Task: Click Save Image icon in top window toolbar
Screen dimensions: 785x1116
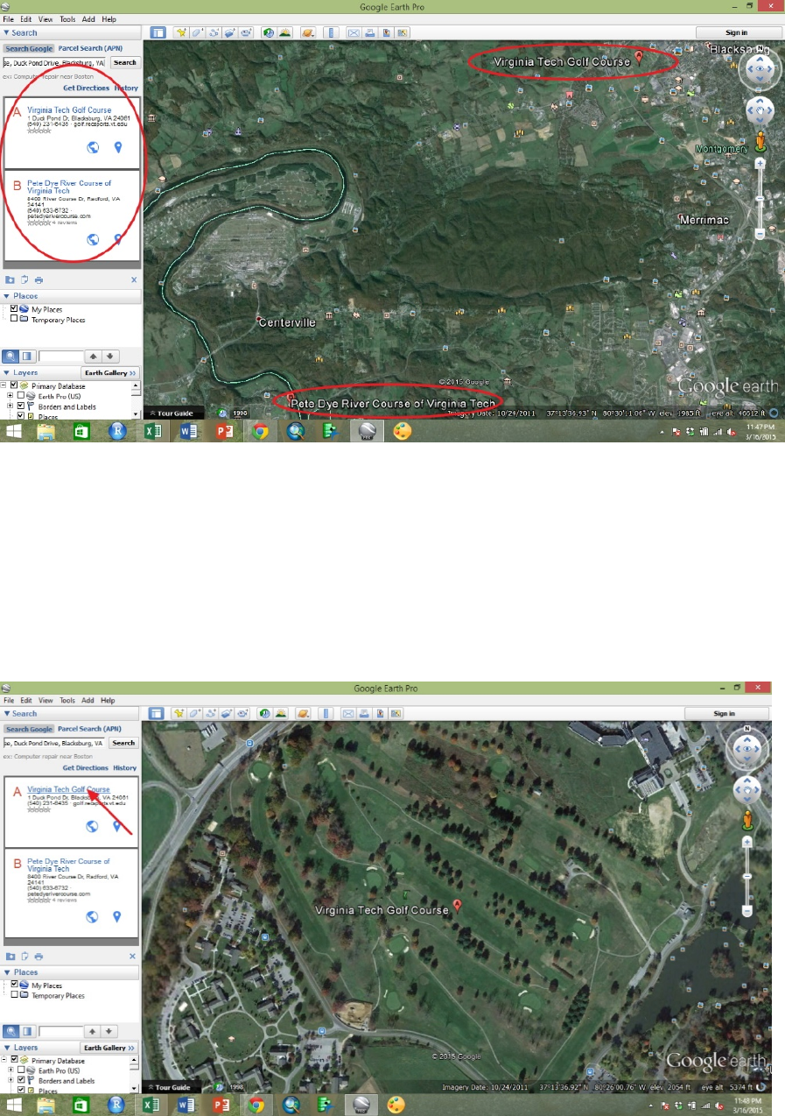Action: pyautogui.click(x=386, y=32)
